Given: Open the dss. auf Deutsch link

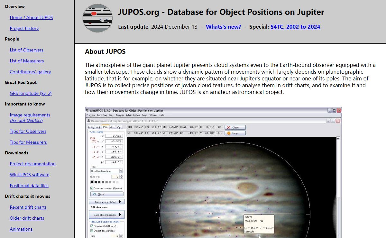Looking at the screenshot, I should coord(26,120).
